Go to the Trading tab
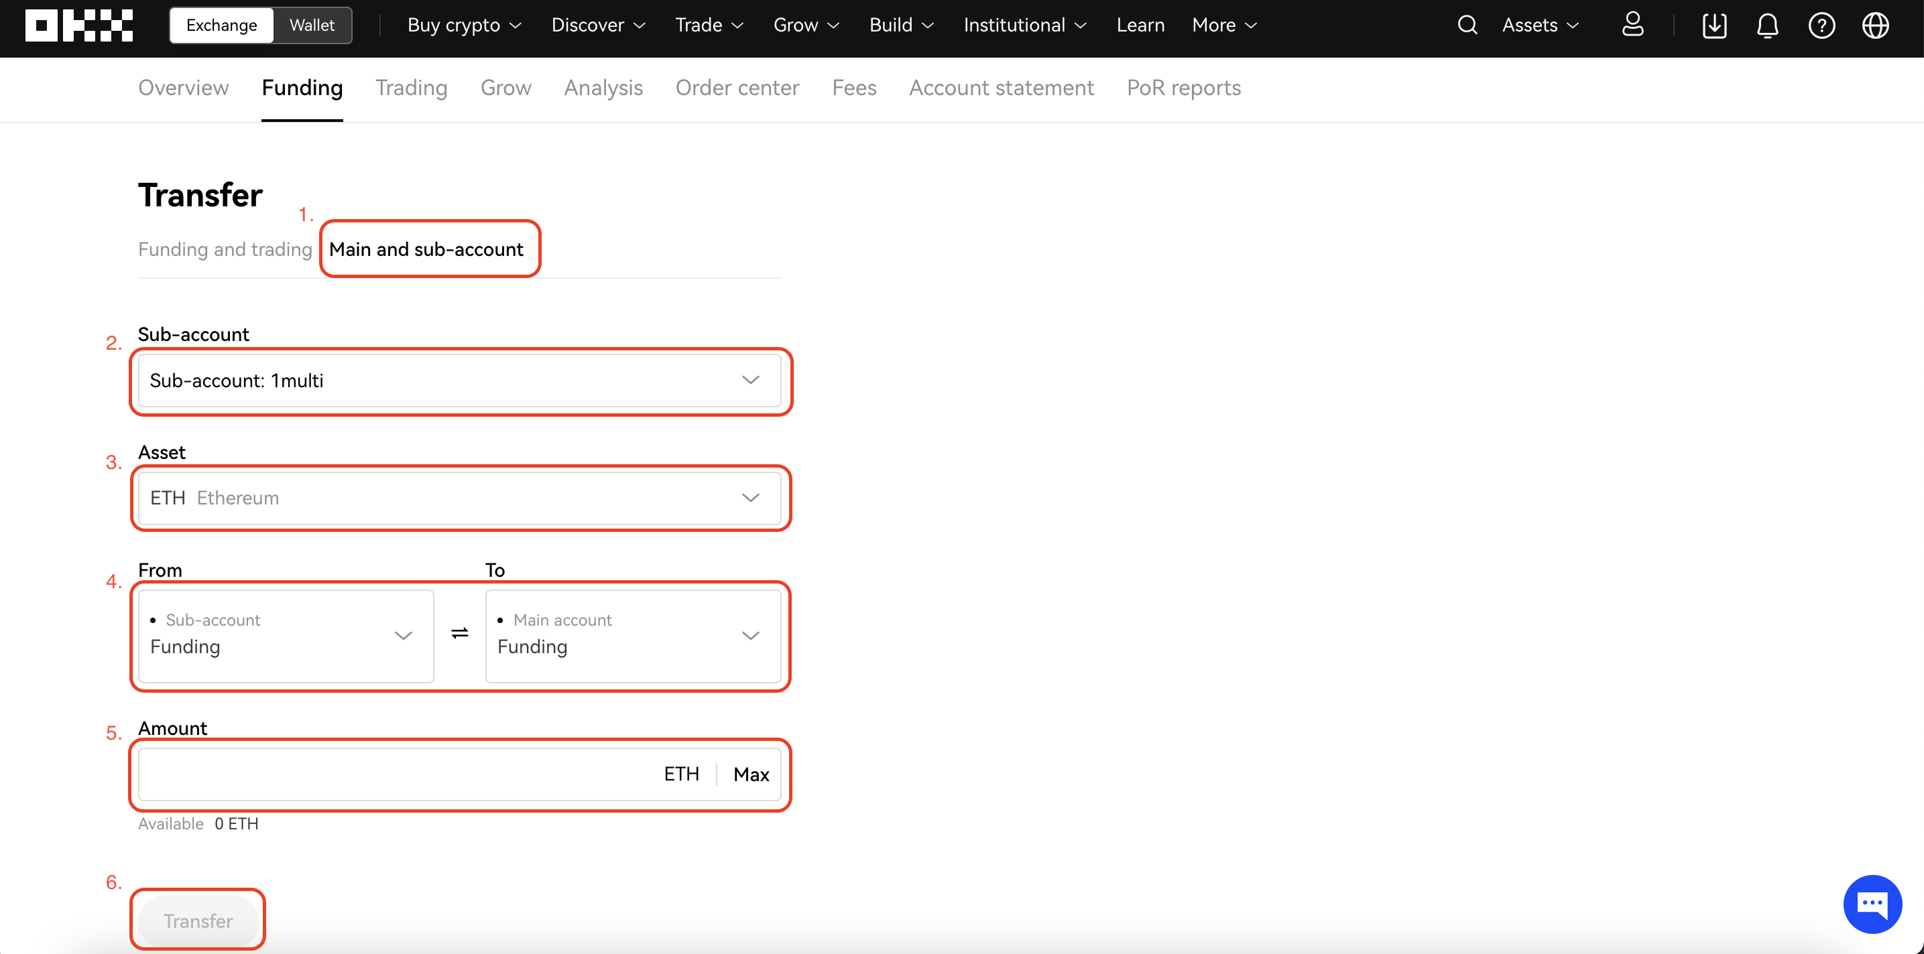Screen dimensions: 1924x954 tap(411, 88)
